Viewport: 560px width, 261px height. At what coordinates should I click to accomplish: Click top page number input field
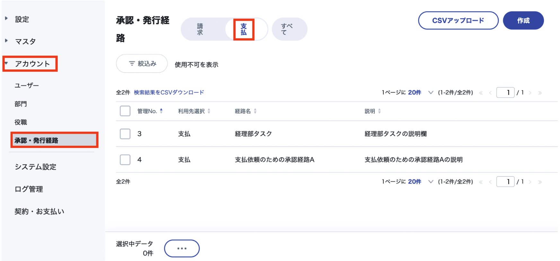[x=505, y=93]
